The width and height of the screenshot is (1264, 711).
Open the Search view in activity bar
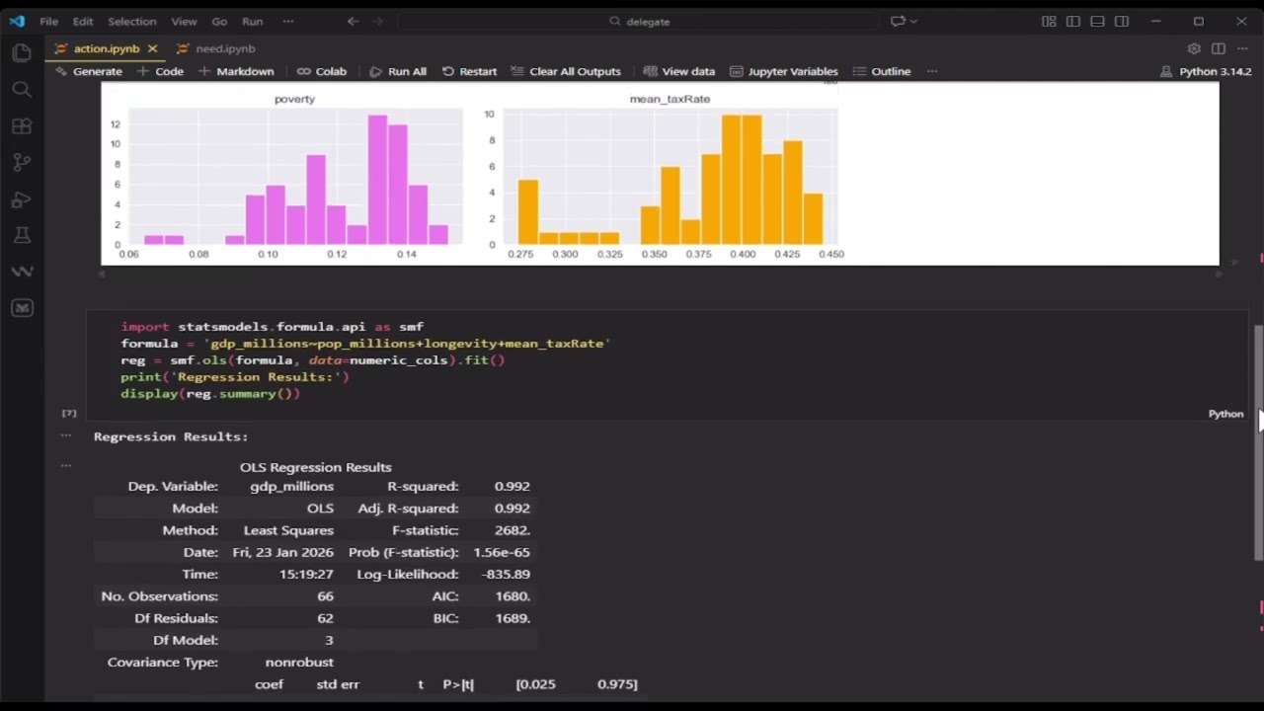tap(22, 90)
